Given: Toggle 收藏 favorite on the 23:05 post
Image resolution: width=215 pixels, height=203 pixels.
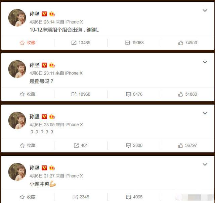Looking at the screenshot, I should (x=28, y=146).
